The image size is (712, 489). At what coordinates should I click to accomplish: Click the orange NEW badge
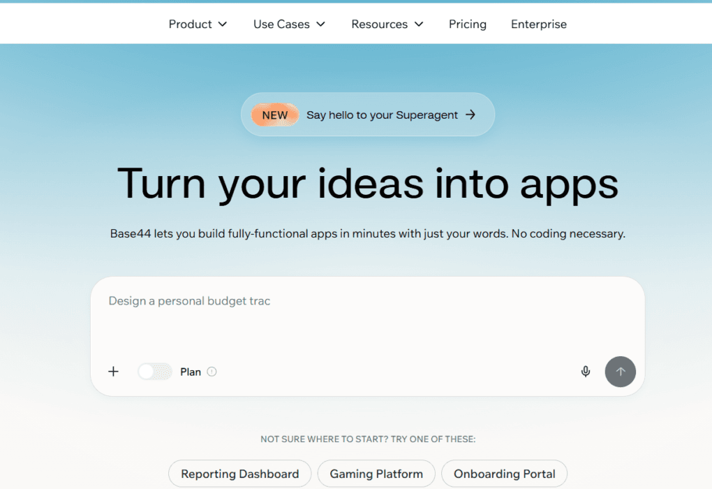[274, 115]
